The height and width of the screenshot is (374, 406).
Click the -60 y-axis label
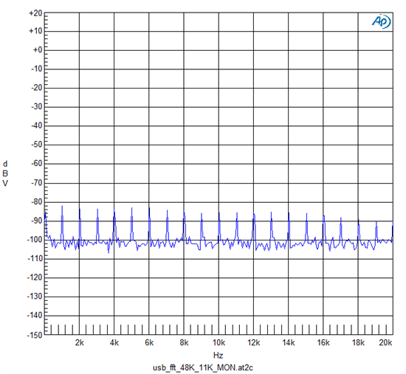tap(37, 164)
